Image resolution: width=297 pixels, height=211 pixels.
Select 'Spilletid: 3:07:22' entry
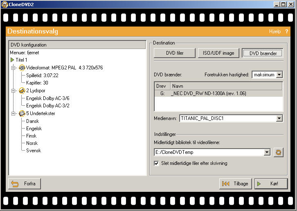click(42, 76)
